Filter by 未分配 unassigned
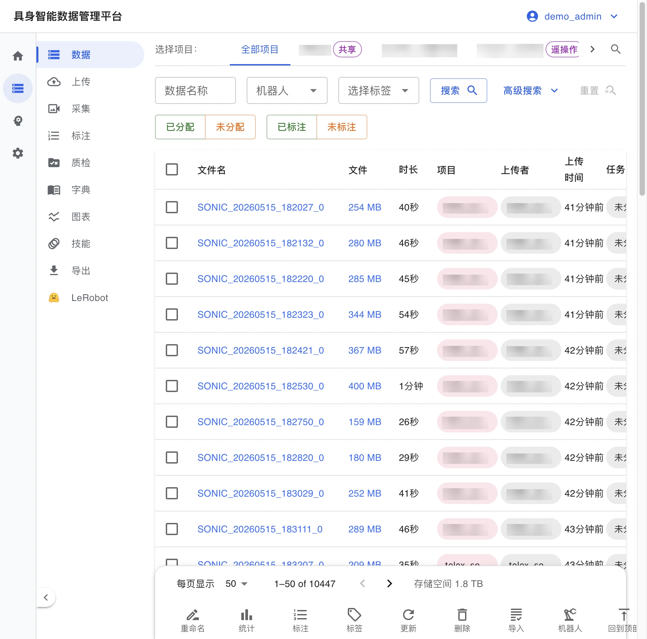 (230, 127)
